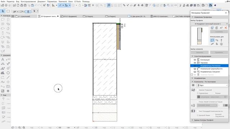The width and height of the screenshot is (230, 129).
Task: Open the Редактор menu
Action: [10, 1]
